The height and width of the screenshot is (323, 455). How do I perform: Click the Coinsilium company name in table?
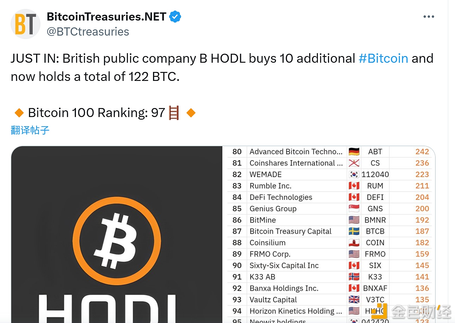point(267,243)
